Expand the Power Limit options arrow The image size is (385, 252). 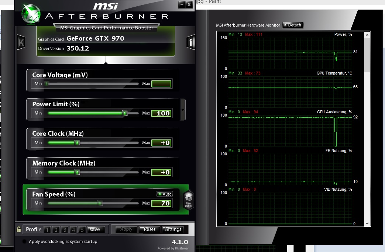pyautogui.click(x=183, y=110)
